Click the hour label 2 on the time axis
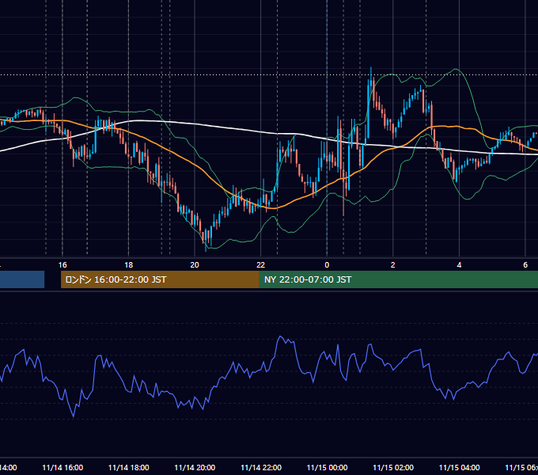Viewport: 538px width, 475px height. coord(393,265)
